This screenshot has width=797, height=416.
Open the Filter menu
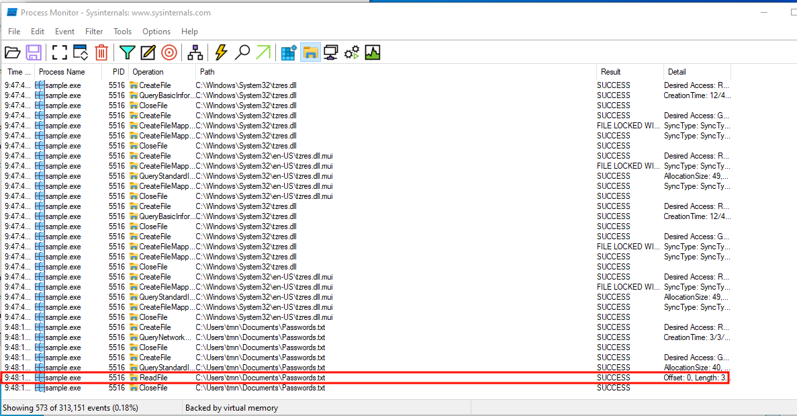click(94, 32)
